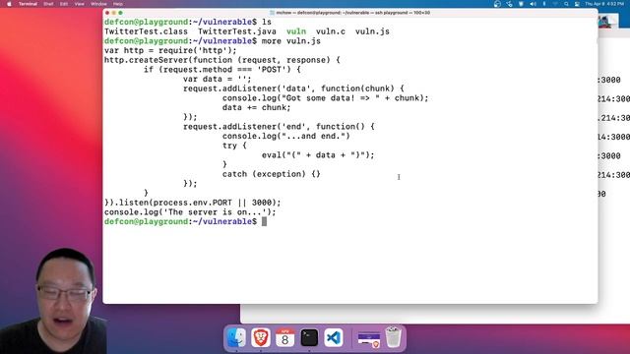
Task: Open the Help menu
Action: [118, 4]
